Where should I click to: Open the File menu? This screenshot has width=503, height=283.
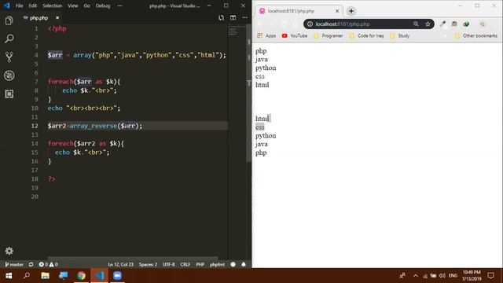(x=19, y=6)
